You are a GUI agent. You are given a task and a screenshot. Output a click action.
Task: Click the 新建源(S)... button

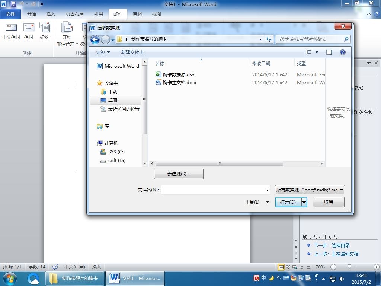179,174
